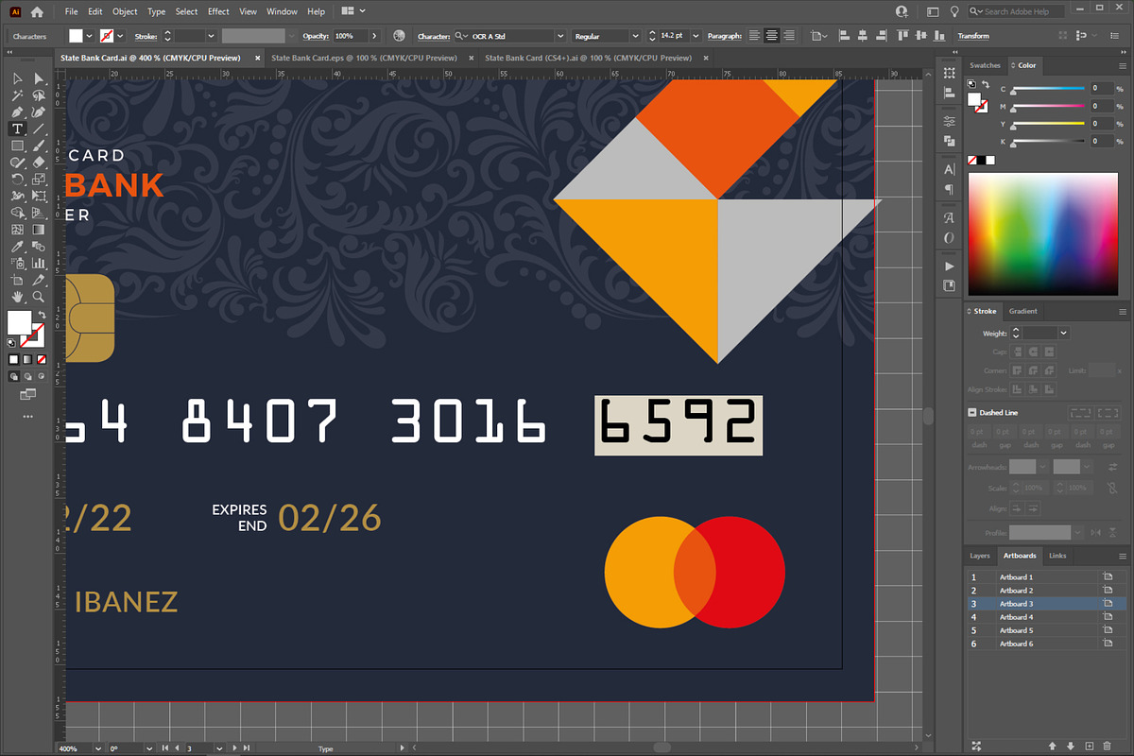Set fill mode to None

pyautogui.click(x=40, y=360)
